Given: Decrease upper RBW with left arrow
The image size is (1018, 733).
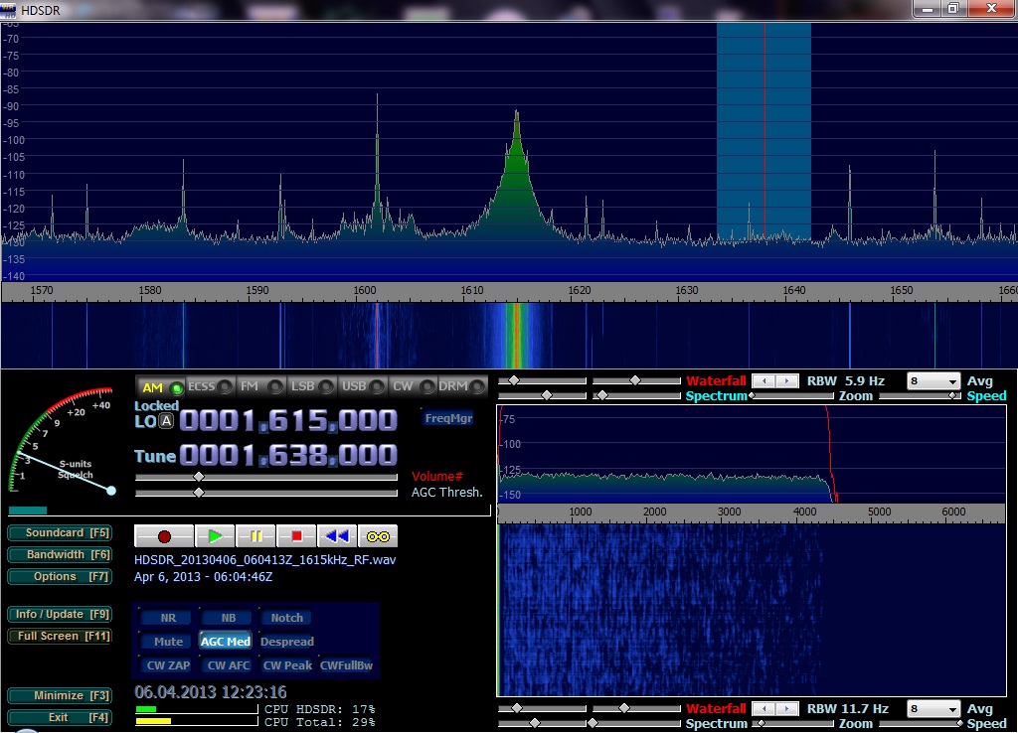Looking at the screenshot, I should (763, 380).
